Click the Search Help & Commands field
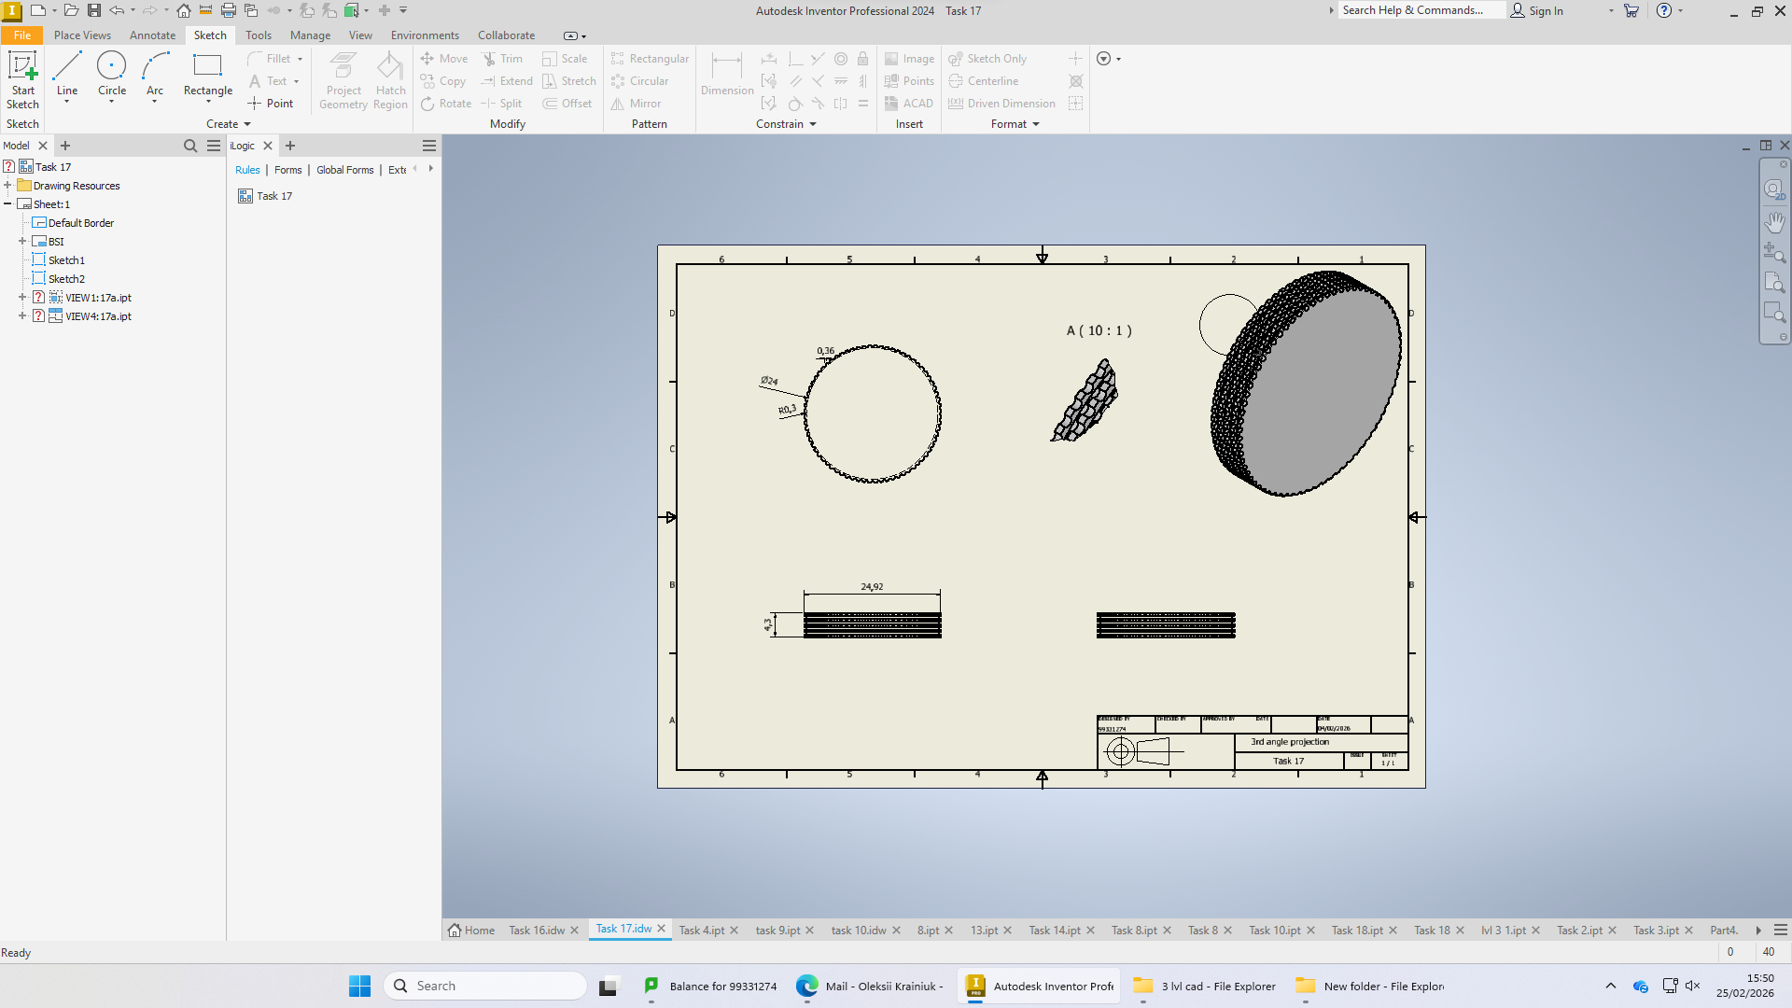Image resolution: width=1792 pixels, height=1008 pixels. pyautogui.click(x=1421, y=10)
